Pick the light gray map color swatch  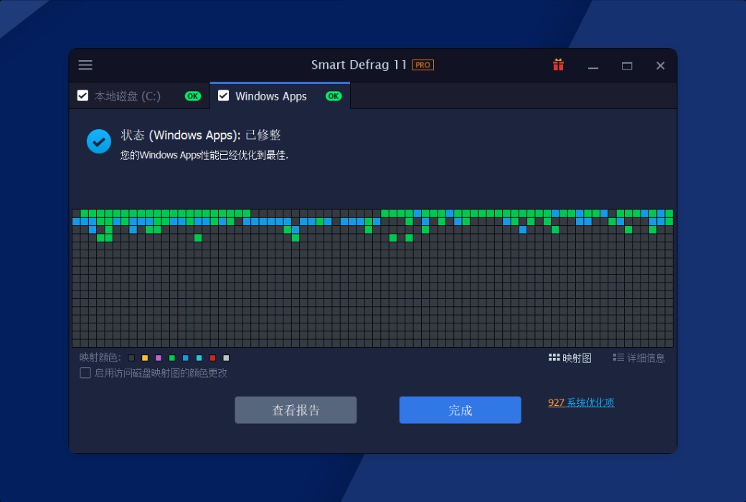tap(226, 358)
